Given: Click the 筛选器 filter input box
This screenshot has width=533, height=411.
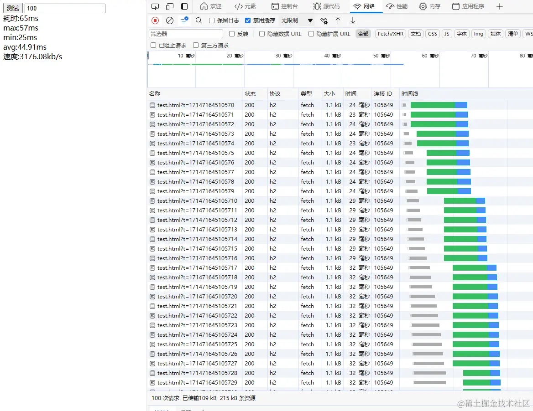Looking at the screenshot, I should click(x=186, y=34).
